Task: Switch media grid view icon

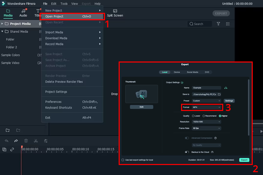Action: click(228, 24)
